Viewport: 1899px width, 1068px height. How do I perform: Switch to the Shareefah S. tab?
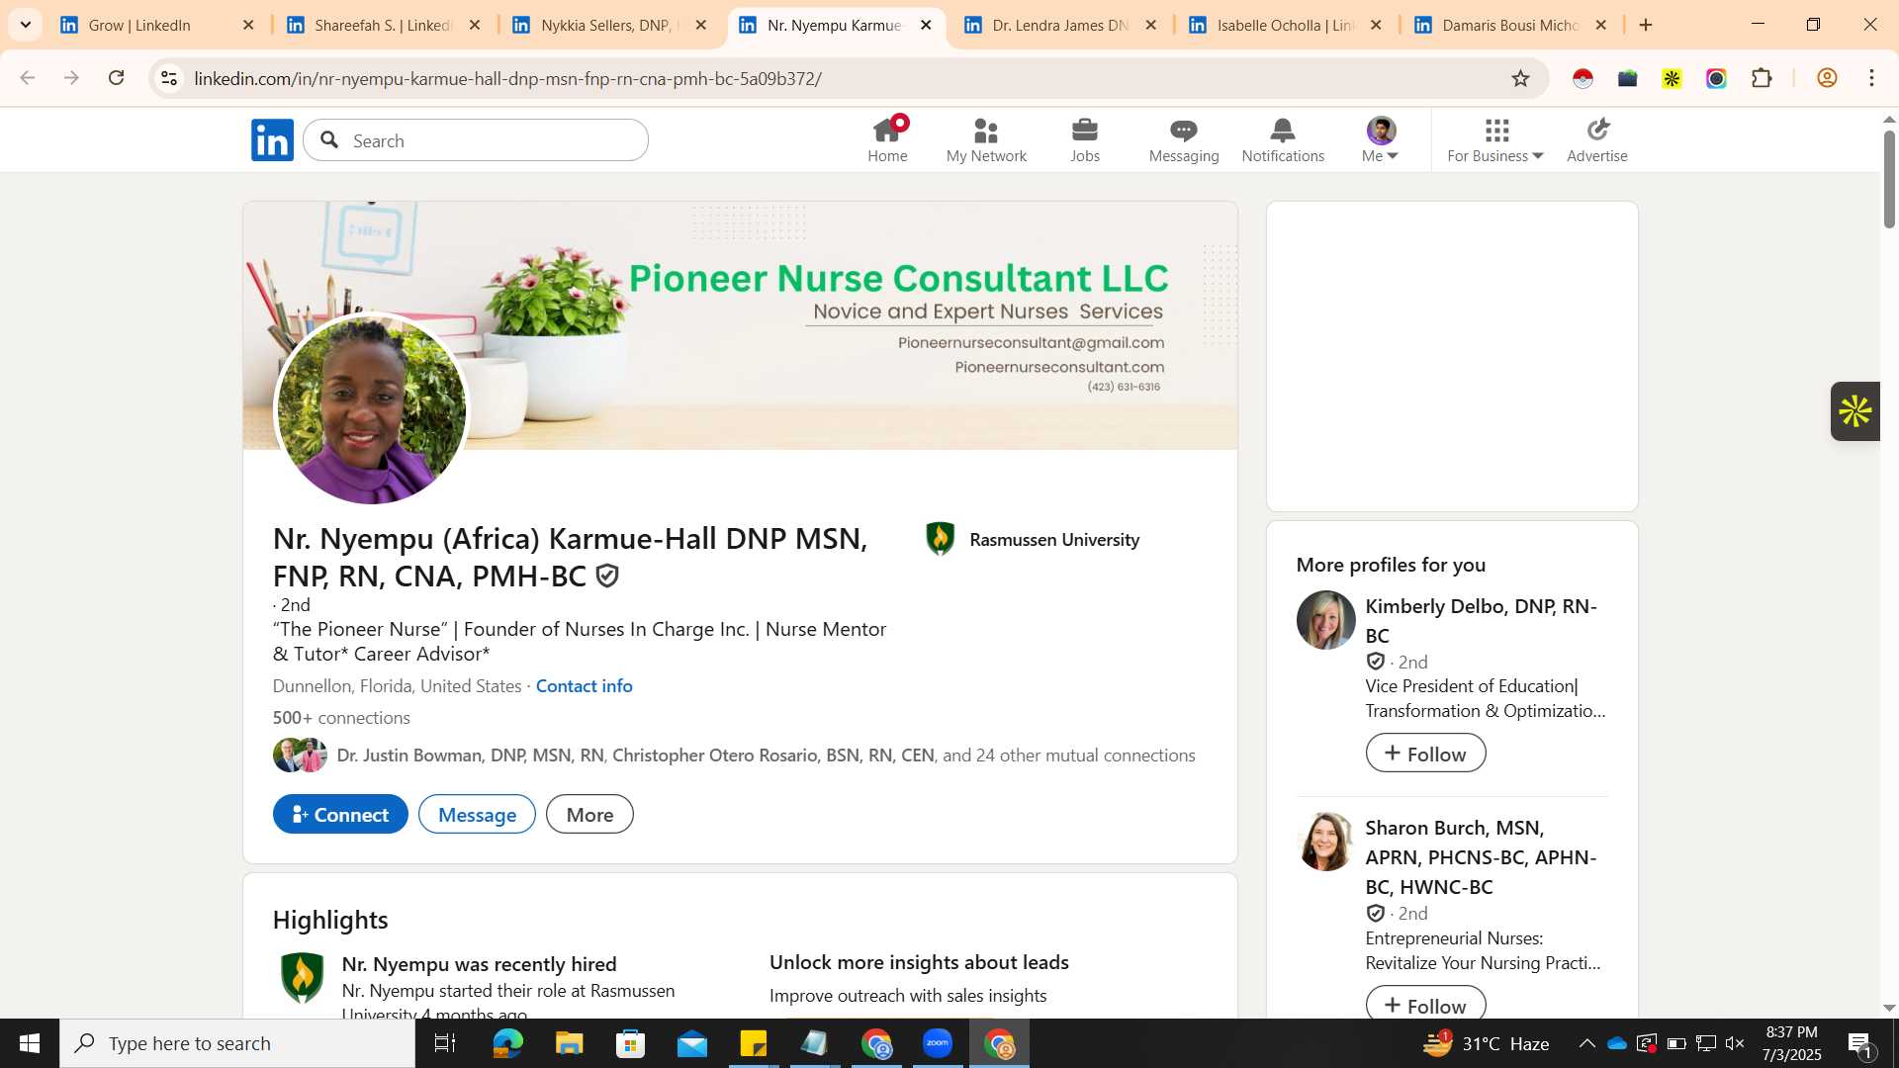[x=381, y=25]
